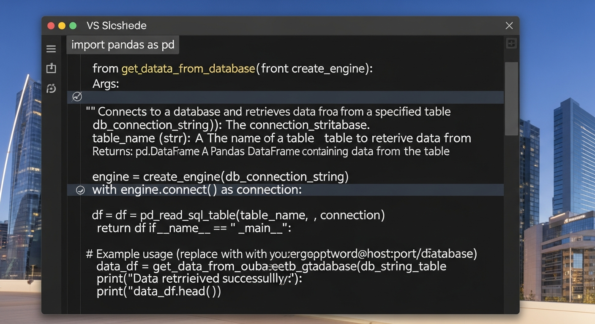This screenshot has width=595, height=324.
Task: Click the red traffic light button
Action: 50,26
